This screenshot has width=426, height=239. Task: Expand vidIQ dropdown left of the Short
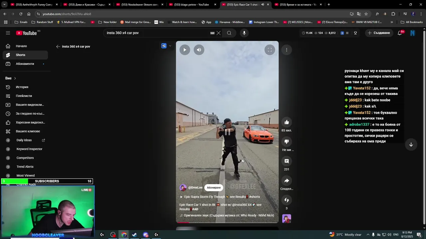pos(170,46)
